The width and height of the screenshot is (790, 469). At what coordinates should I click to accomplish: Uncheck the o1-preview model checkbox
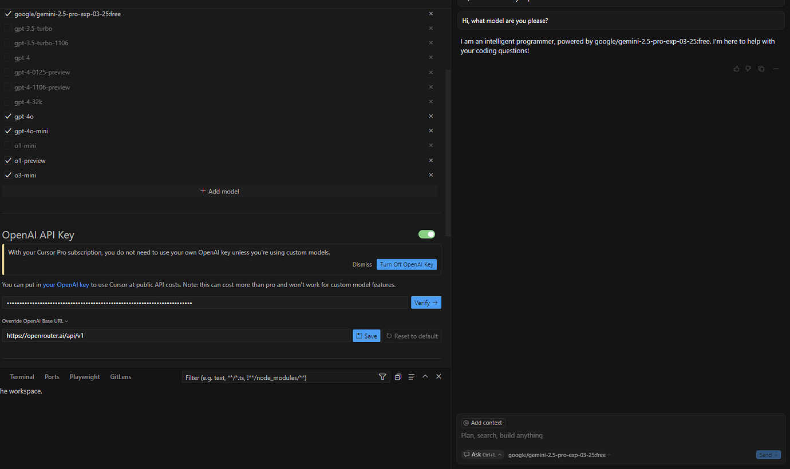coord(8,161)
